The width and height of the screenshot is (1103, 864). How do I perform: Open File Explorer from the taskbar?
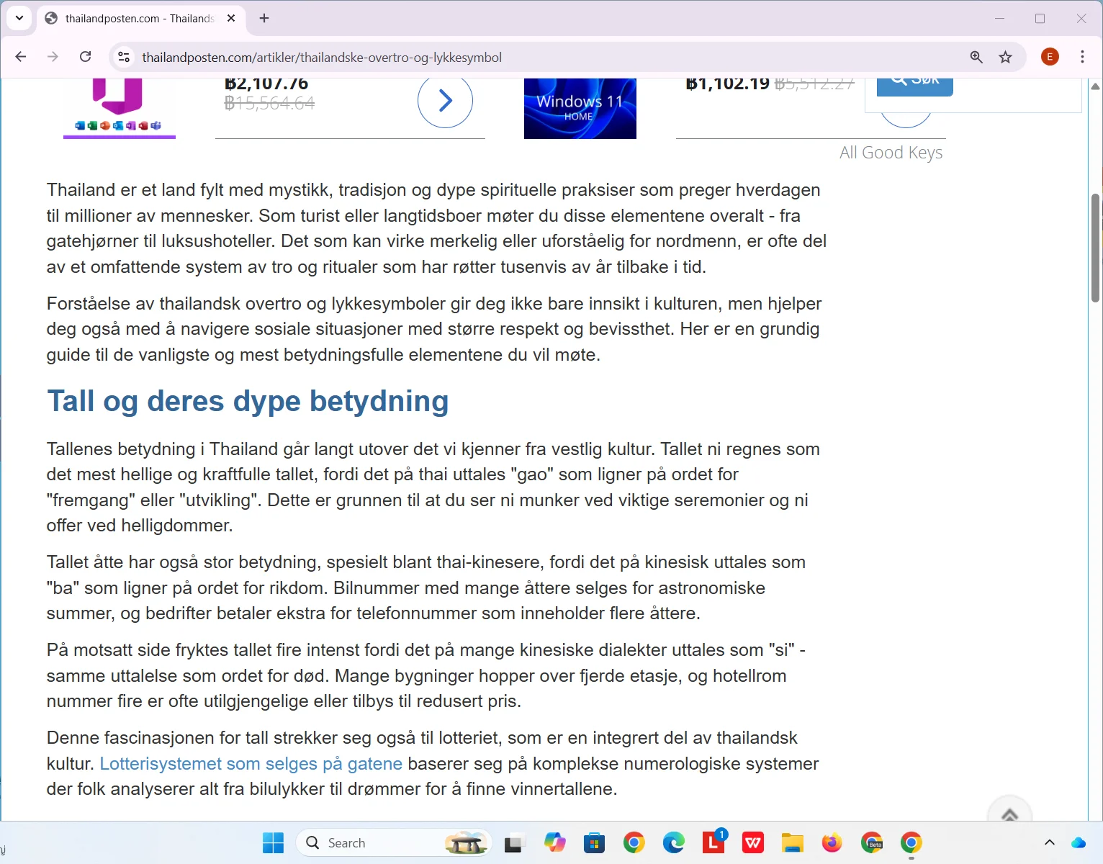(792, 842)
